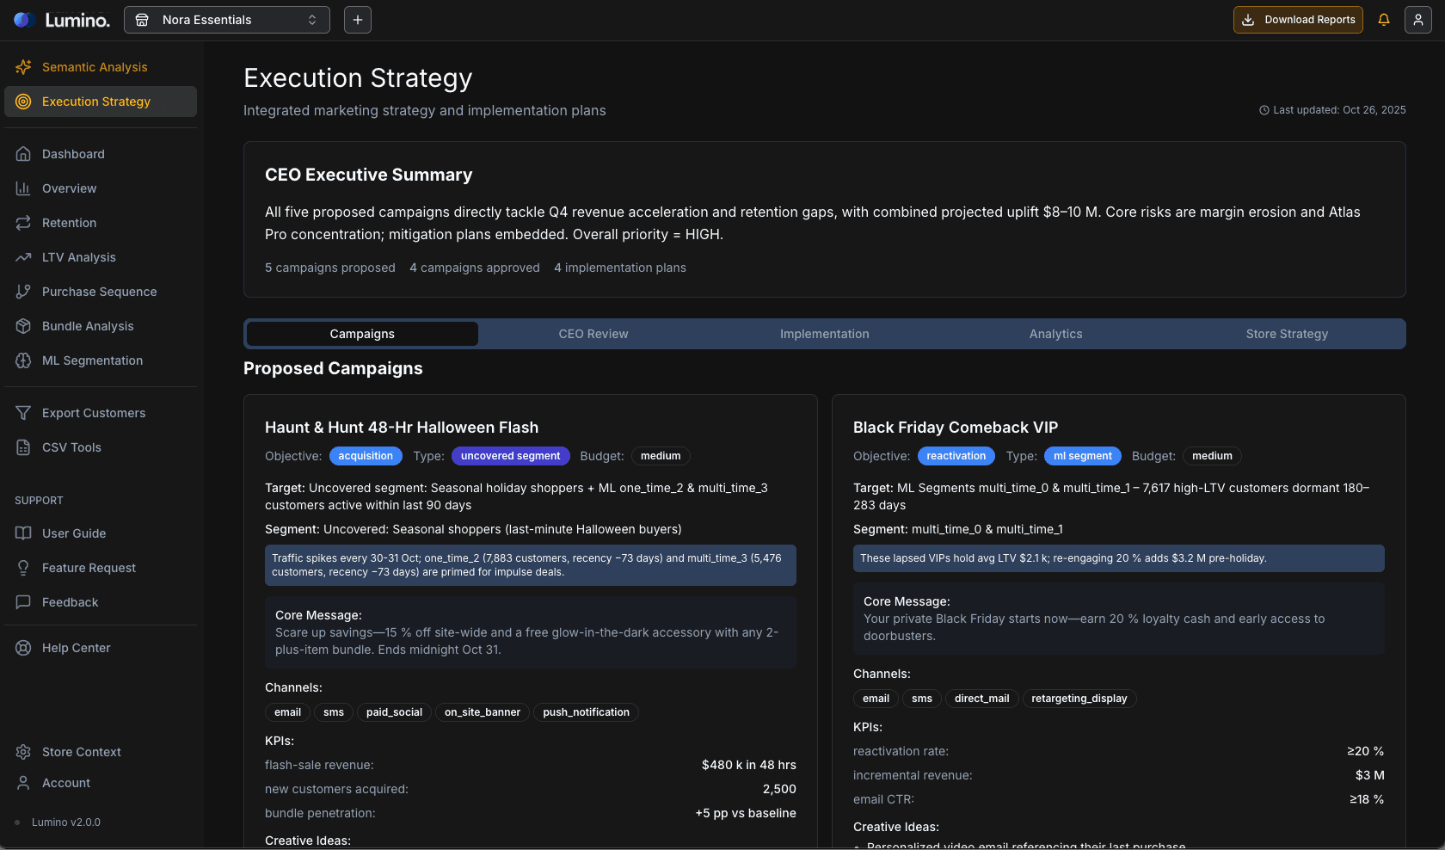Open the Dashboard home icon

point(23,153)
